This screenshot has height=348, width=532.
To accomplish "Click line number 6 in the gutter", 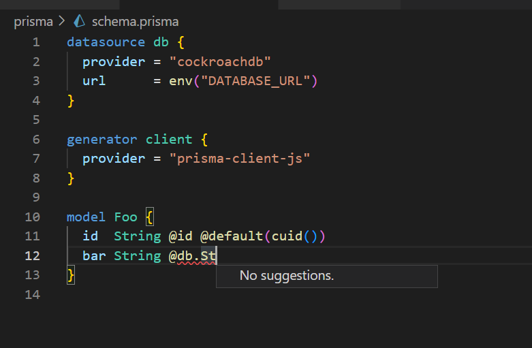I will point(36,140).
